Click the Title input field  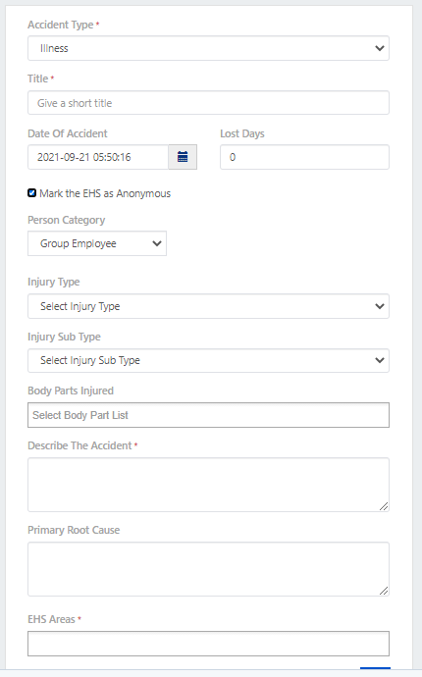(209, 103)
